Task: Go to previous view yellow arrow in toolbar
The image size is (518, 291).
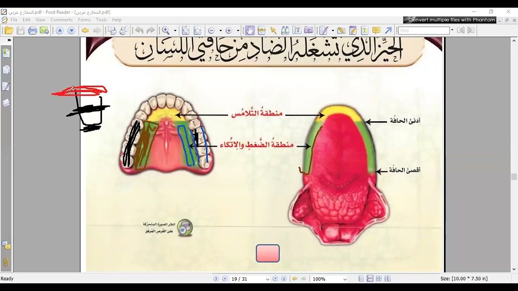Action: [x=85, y=30]
